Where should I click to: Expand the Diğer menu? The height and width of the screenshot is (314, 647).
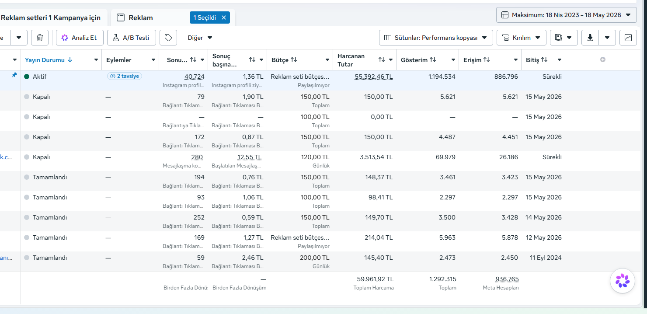[x=200, y=38]
